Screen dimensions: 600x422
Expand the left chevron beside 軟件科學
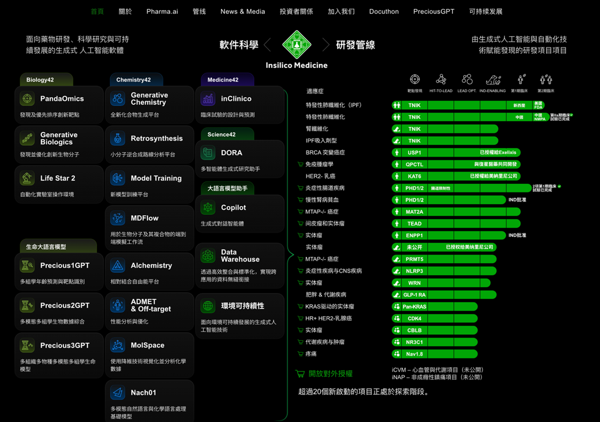[x=267, y=44]
